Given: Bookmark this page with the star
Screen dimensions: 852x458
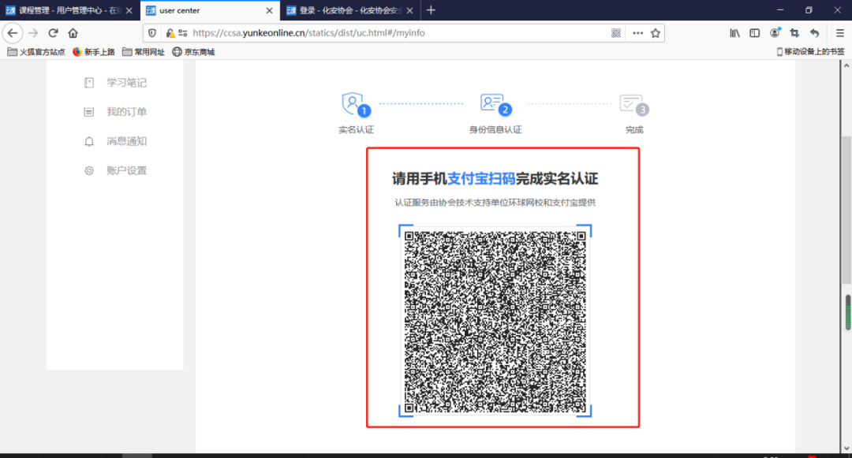Looking at the screenshot, I should coord(656,33).
